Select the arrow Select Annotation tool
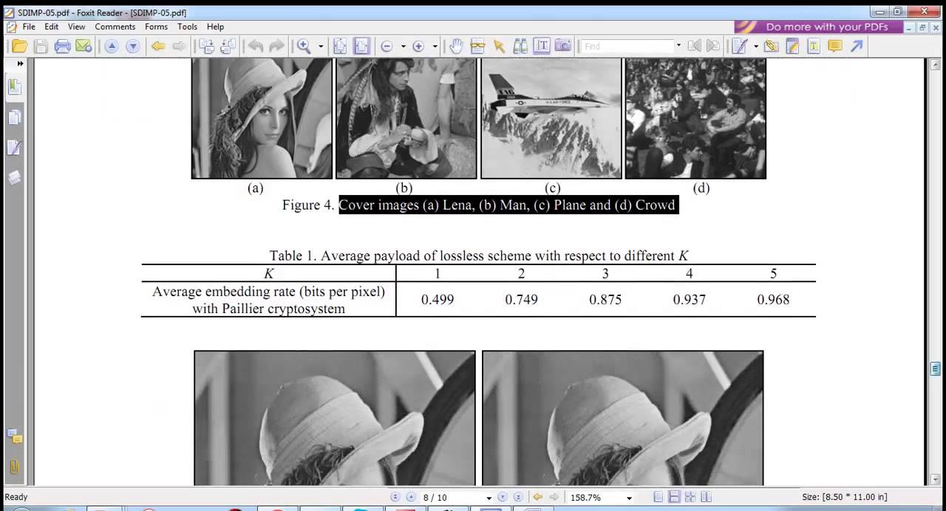Screen dimensions: 946x511 (x=499, y=47)
